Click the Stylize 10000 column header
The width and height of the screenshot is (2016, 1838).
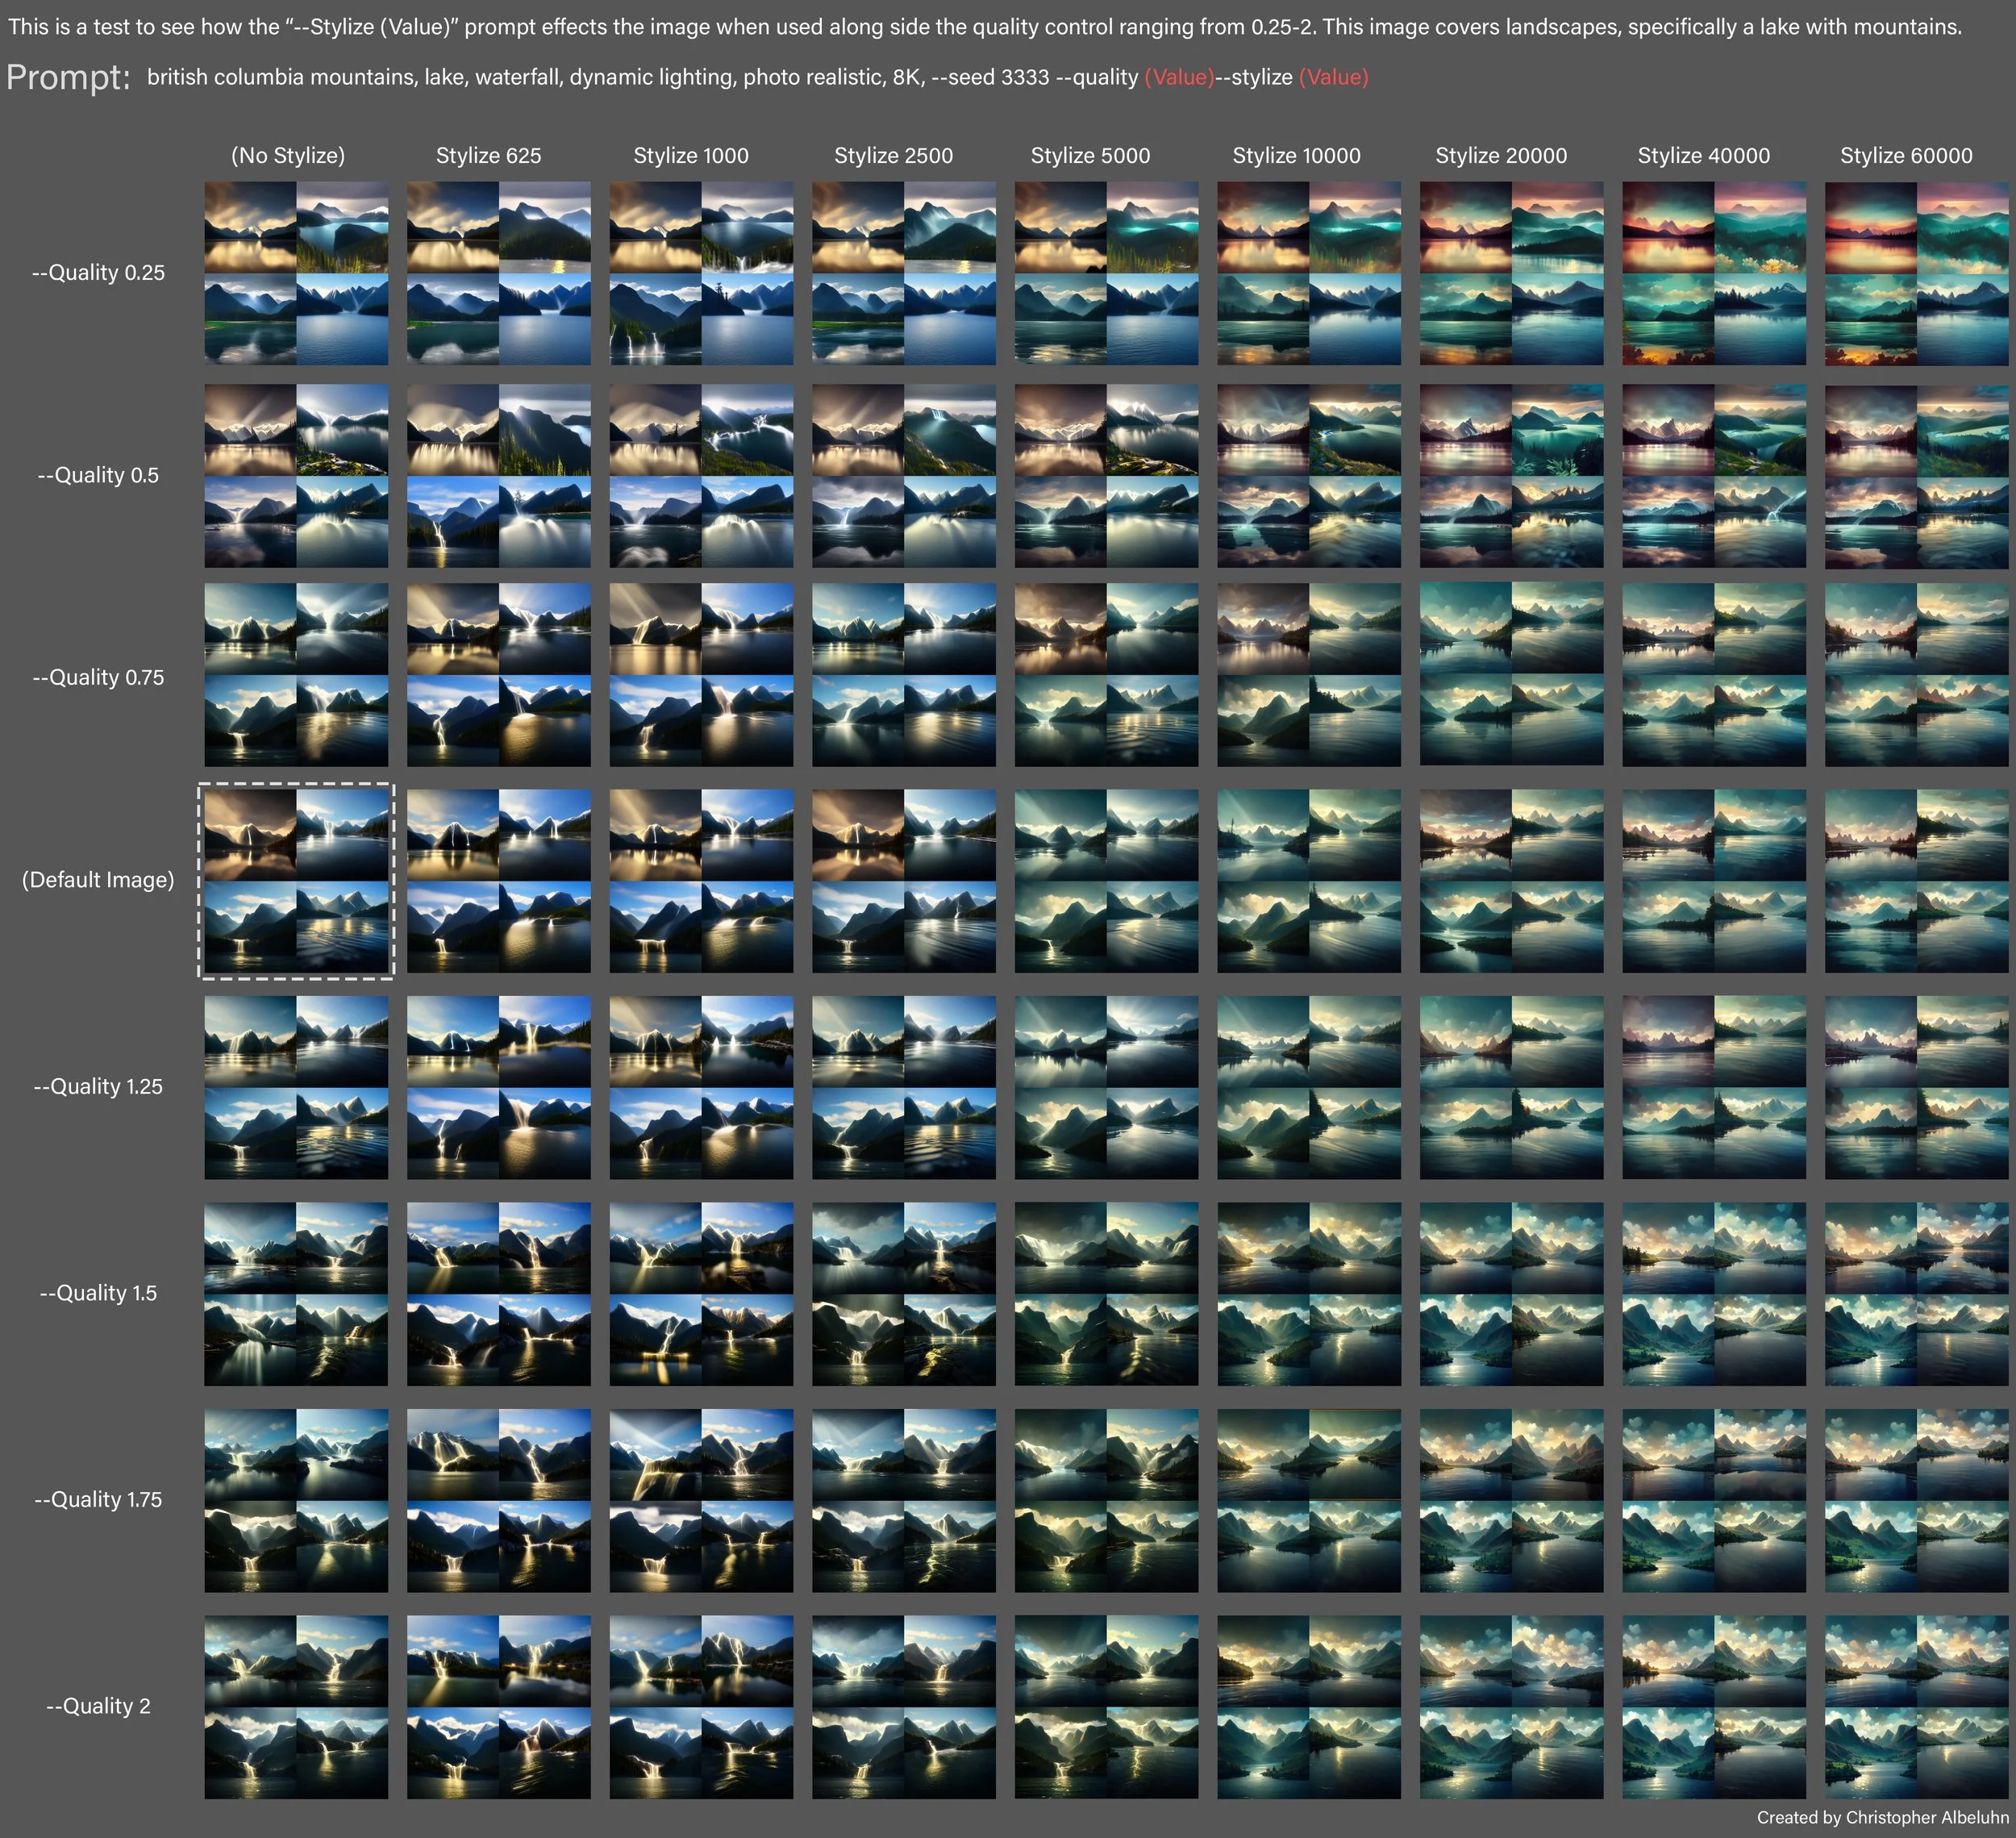click(x=1296, y=155)
